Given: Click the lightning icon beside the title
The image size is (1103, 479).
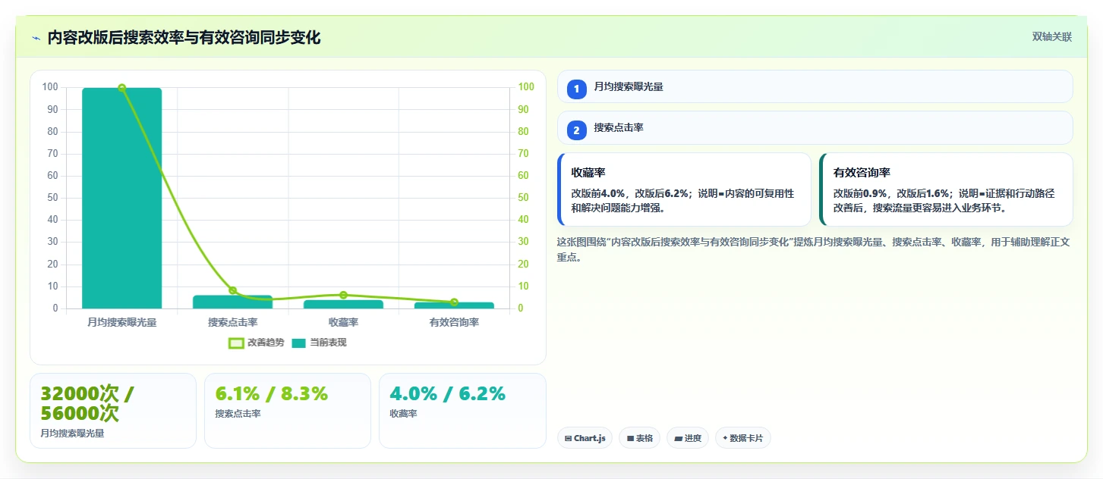Looking at the screenshot, I should (36, 38).
